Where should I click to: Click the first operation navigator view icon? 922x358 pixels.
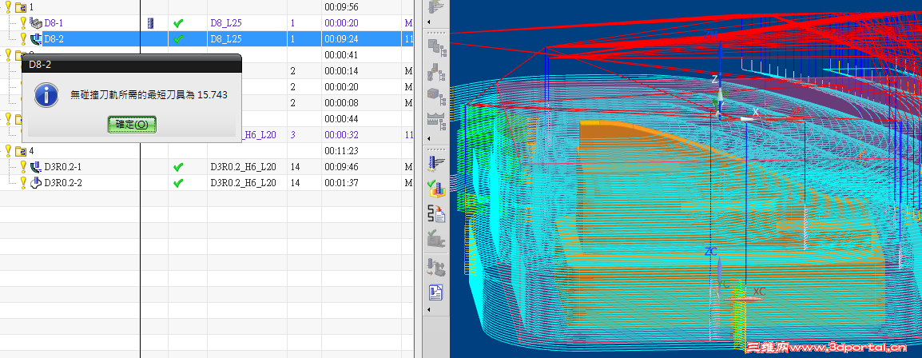point(436,48)
